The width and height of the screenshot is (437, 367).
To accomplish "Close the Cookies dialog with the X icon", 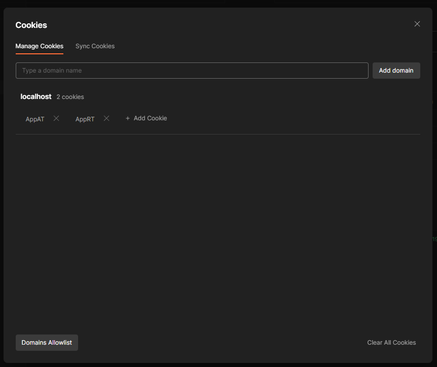I will (417, 24).
